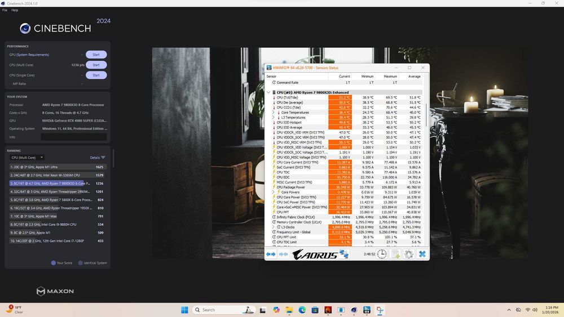Click the AORUS logo in HWiNFO toolbar
Viewport: 564px width, 317px height.
click(315, 255)
